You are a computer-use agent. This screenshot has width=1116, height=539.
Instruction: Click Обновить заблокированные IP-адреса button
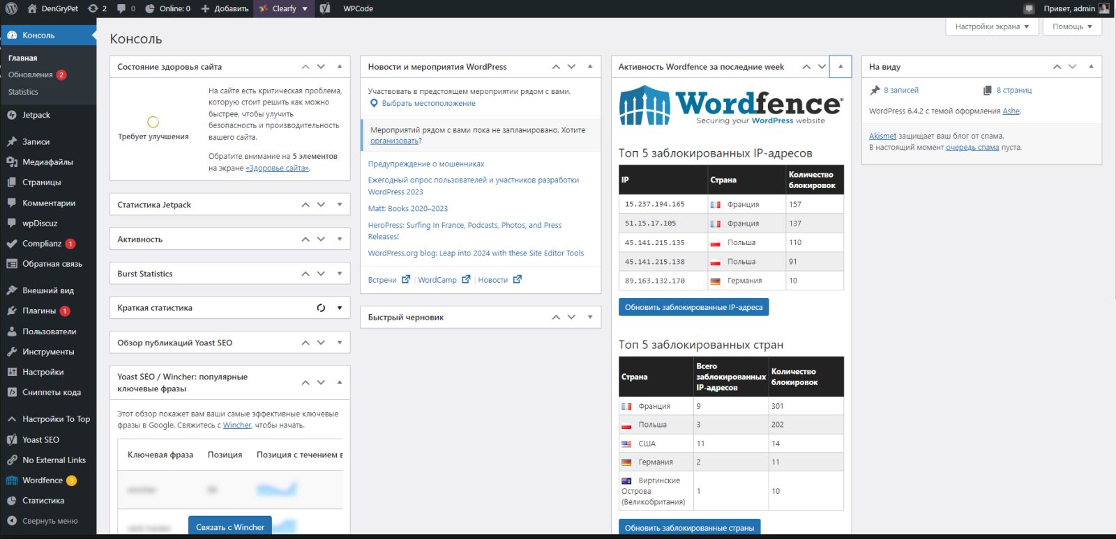(x=693, y=307)
